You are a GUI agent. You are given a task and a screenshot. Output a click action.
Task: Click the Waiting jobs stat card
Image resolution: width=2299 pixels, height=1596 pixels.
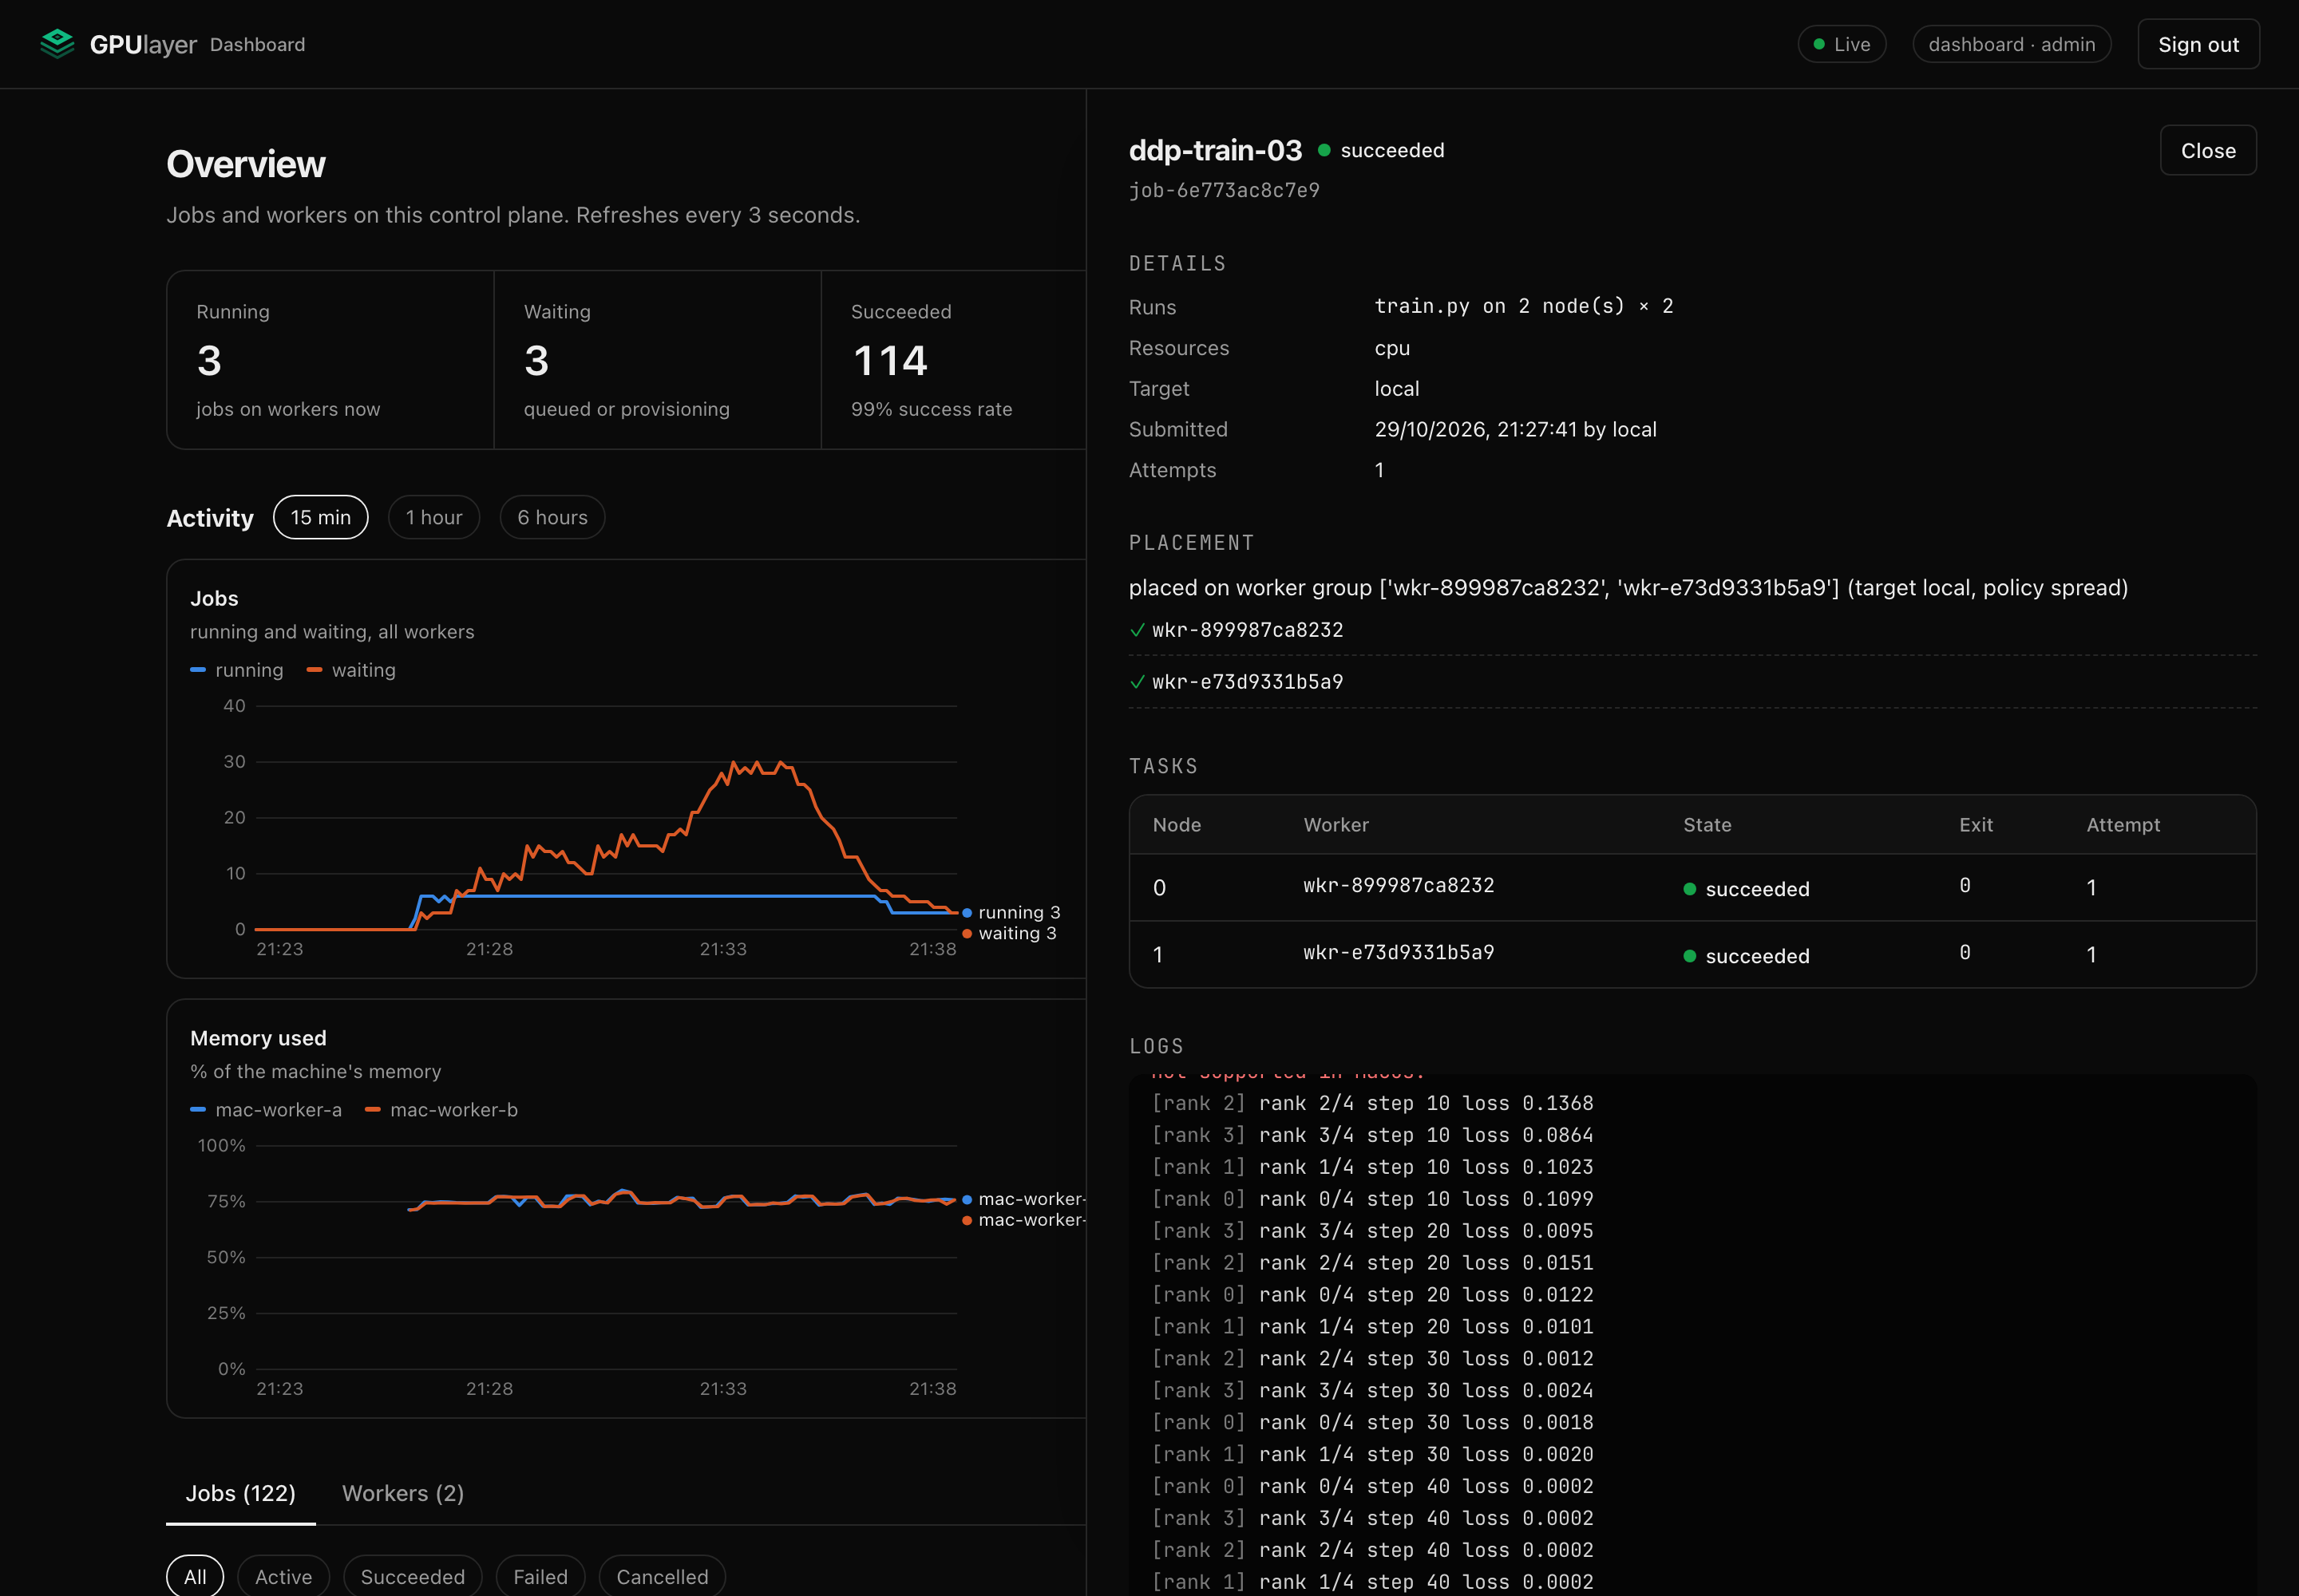(x=657, y=360)
